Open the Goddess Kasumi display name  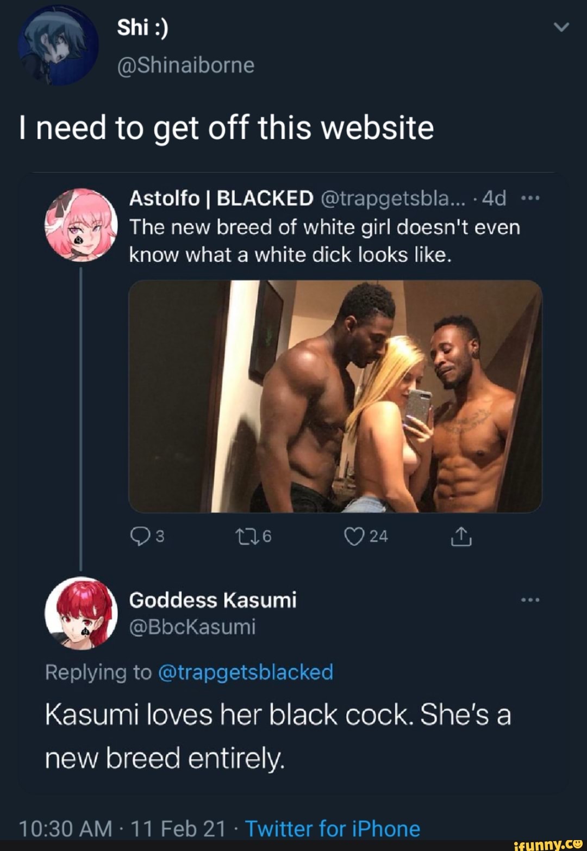click(x=213, y=600)
